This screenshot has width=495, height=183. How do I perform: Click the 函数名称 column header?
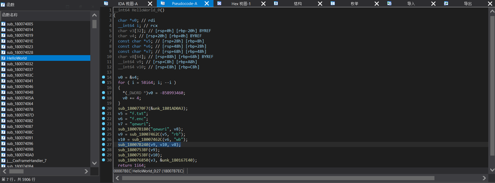click(46, 15)
